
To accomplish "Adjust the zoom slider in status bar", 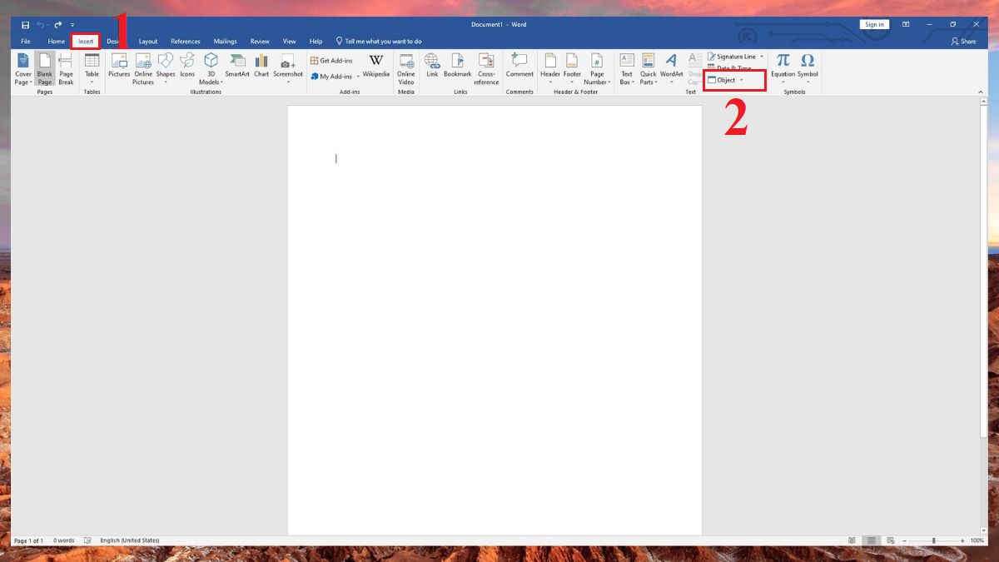I will pos(933,540).
